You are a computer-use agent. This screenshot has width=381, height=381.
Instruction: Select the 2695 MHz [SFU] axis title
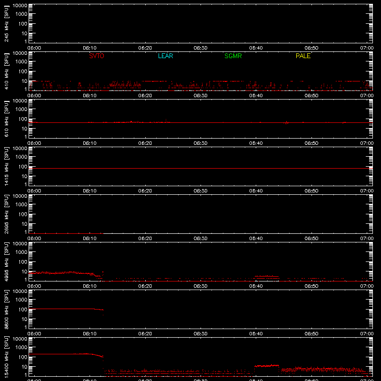coord(6,214)
